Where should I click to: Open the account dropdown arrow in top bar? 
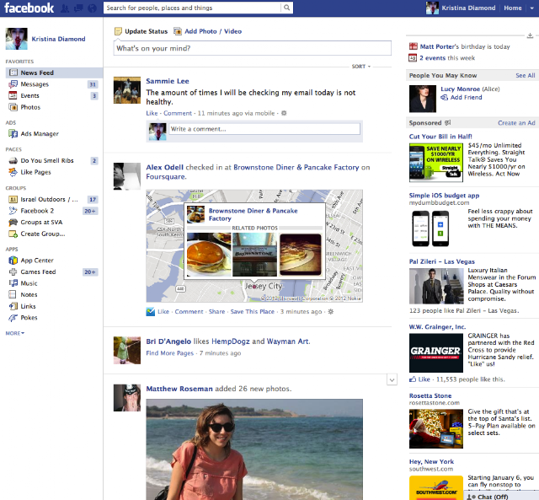pos(531,8)
